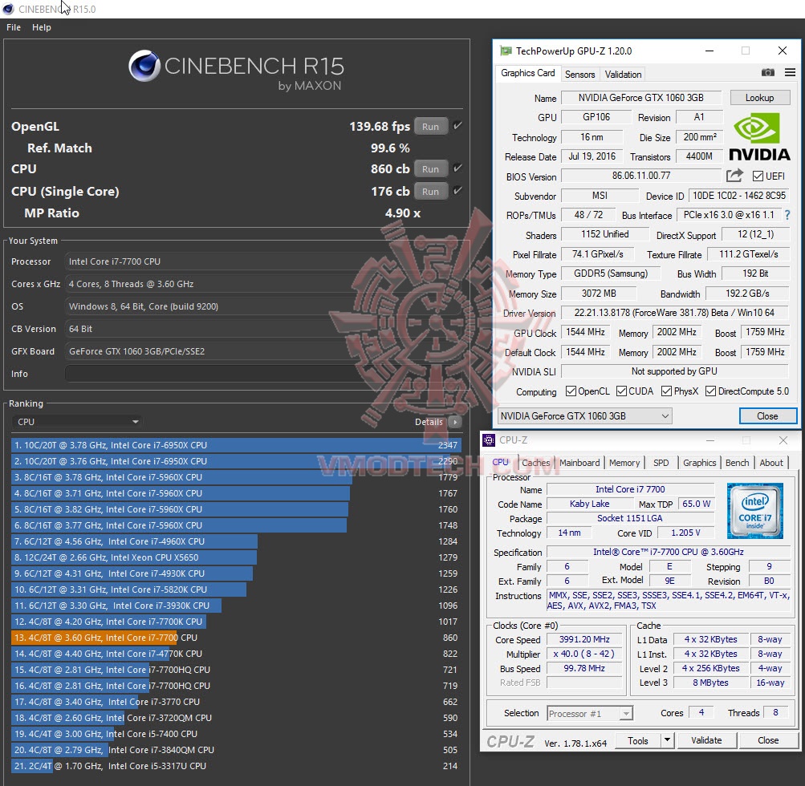Click the GPU-Z title bar icon

pyautogui.click(x=506, y=51)
